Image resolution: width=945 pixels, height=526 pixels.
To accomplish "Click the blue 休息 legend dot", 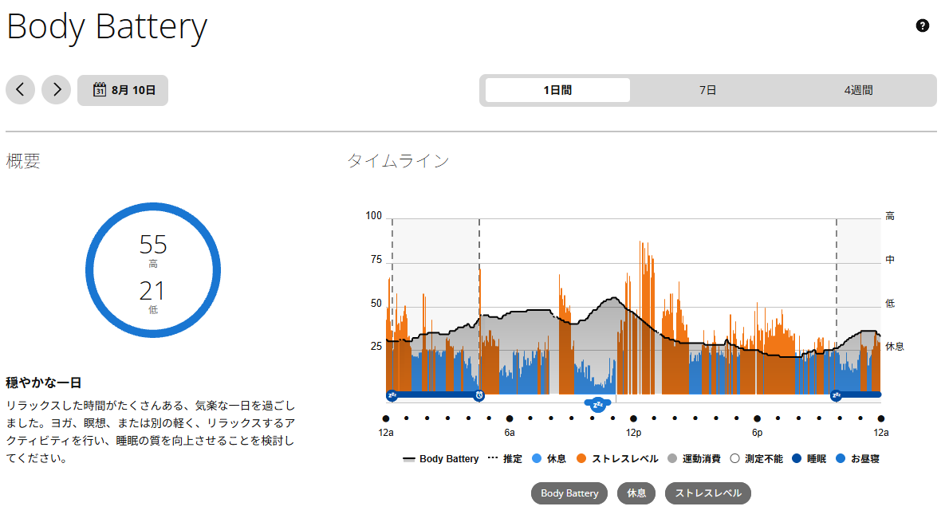I will coord(537,458).
